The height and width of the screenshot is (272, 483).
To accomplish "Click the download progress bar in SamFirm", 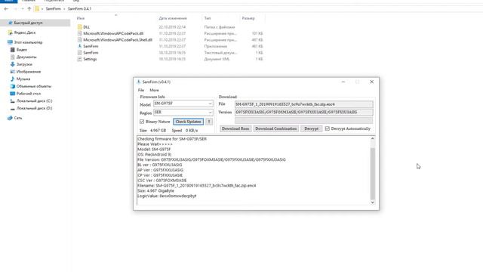I will pyautogui.click(x=303, y=120).
